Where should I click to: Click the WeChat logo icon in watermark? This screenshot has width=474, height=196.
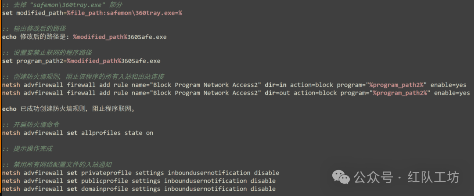pyautogui.click(x=341, y=177)
